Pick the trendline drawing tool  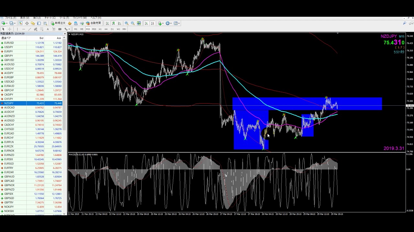(x=29, y=29)
